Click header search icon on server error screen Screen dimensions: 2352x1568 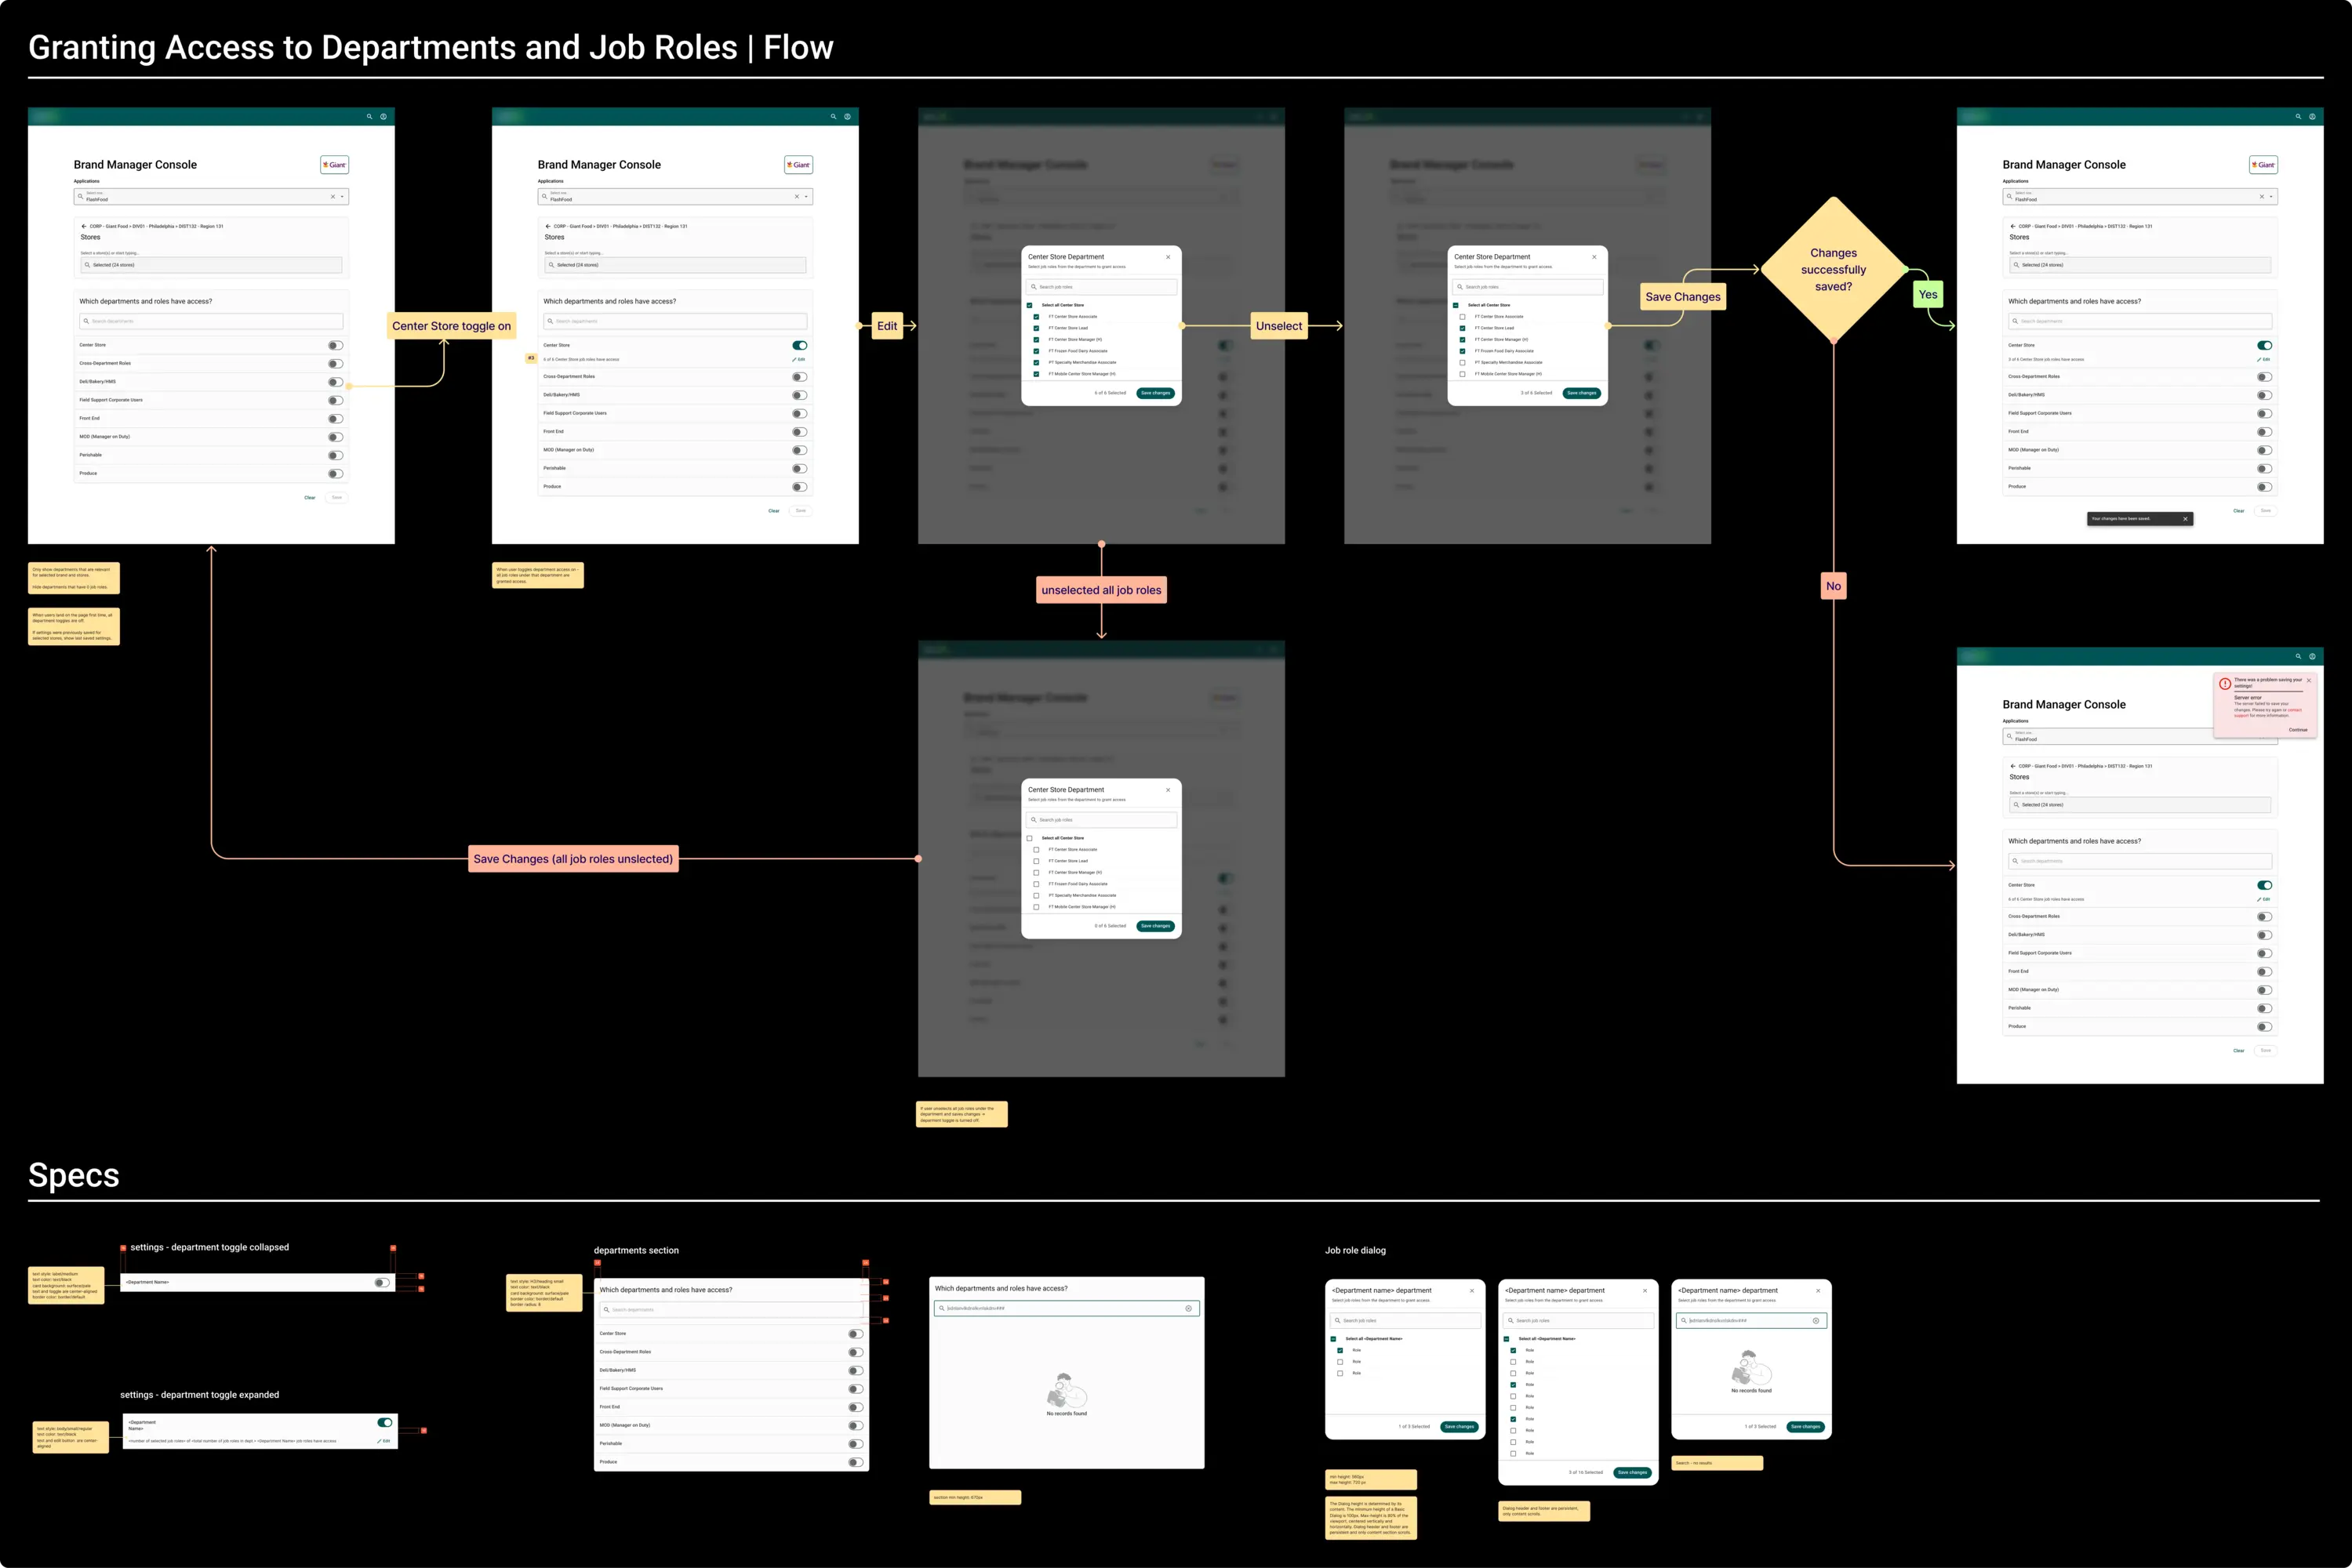[x=2298, y=657]
